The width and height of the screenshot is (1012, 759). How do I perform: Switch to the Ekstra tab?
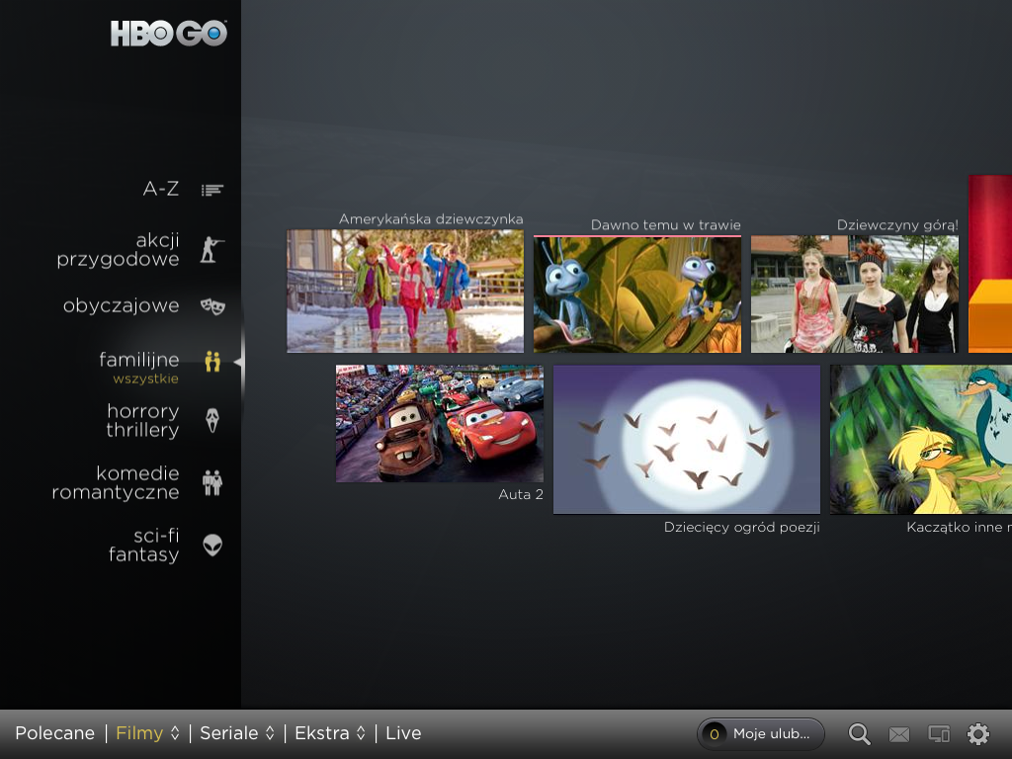coord(322,733)
